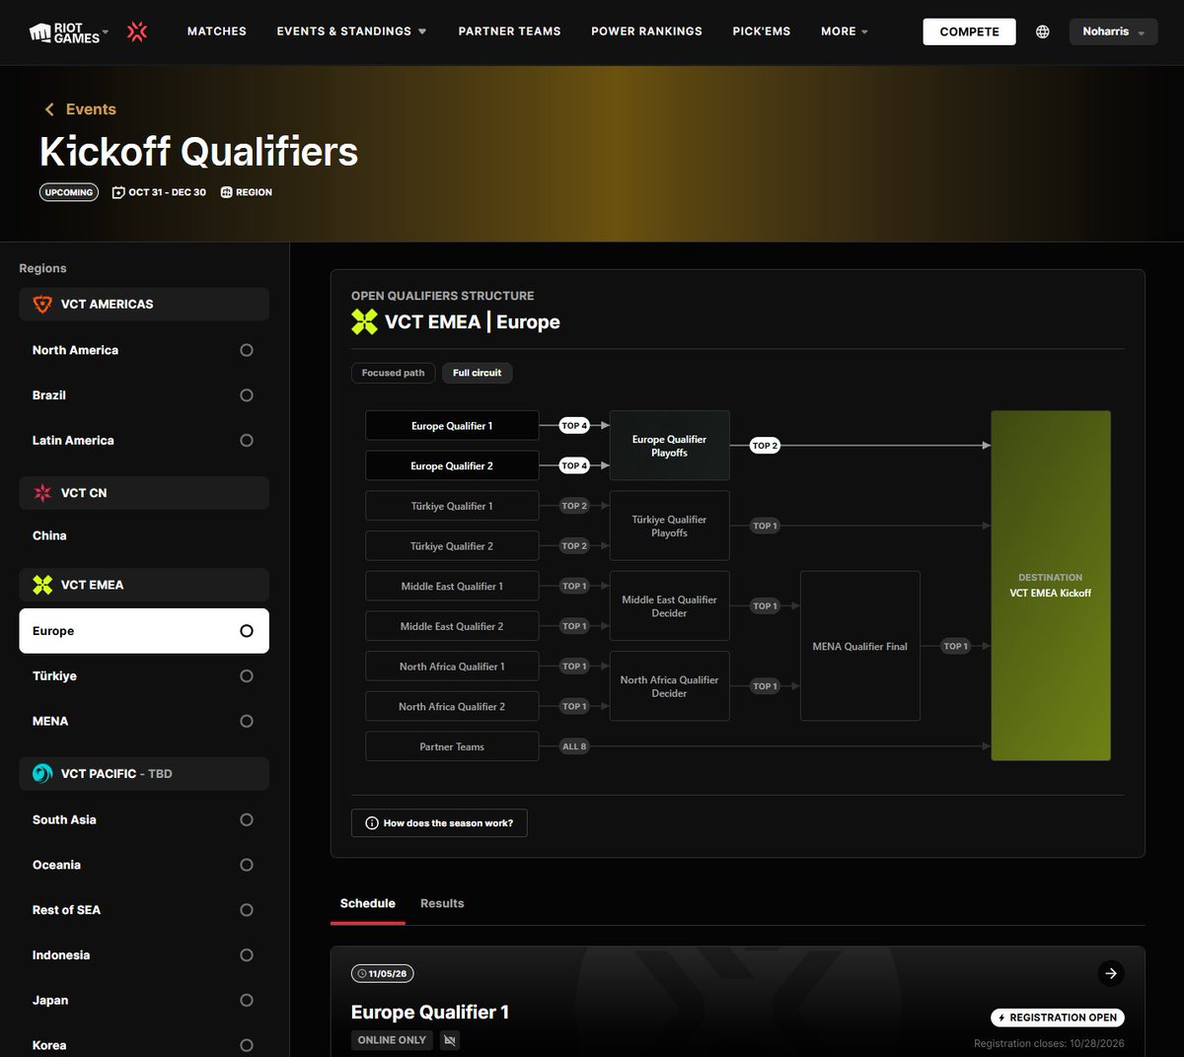Go to the Matches page
The height and width of the screenshot is (1057, 1184).
point(217,32)
